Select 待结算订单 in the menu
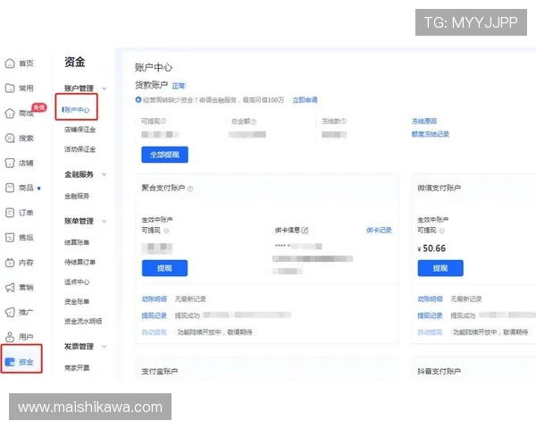 (x=80, y=262)
